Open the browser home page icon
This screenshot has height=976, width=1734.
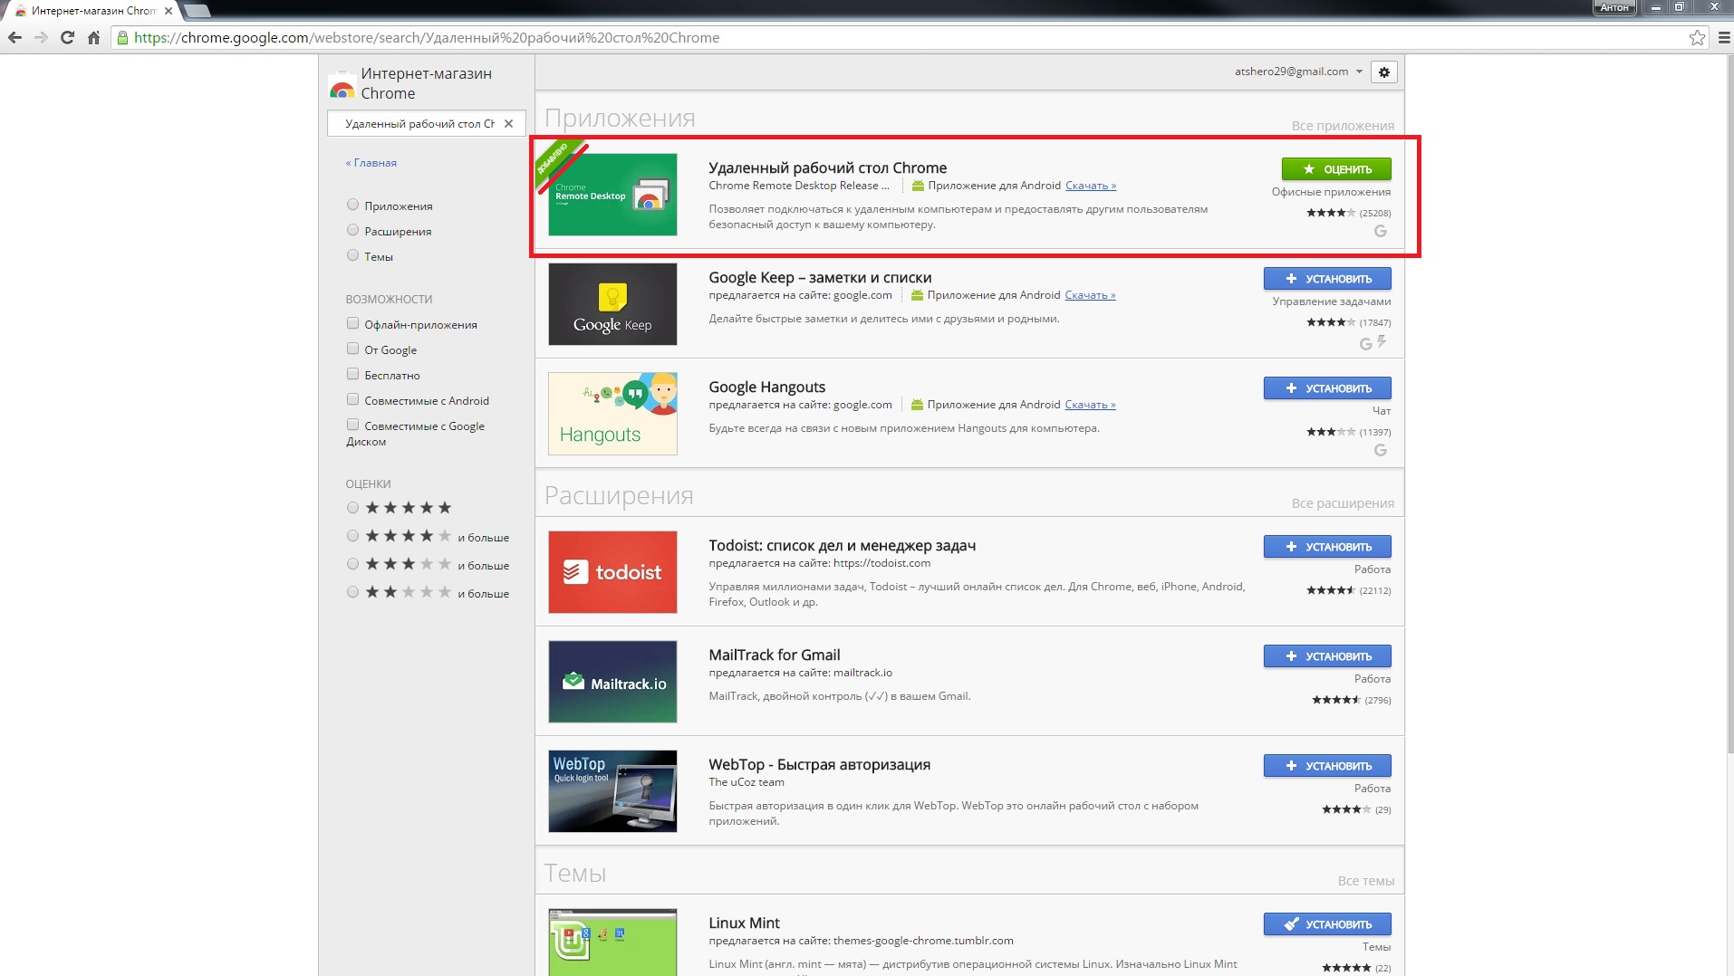pos(93,38)
